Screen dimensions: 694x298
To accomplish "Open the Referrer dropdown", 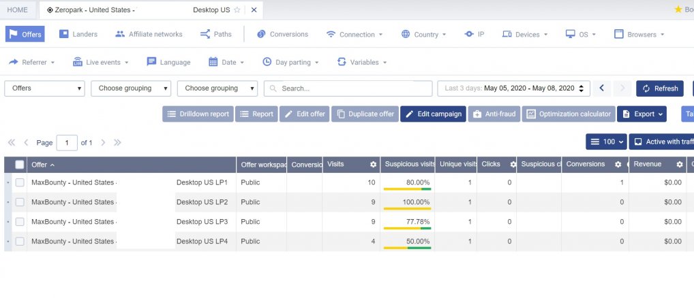I will (32, 62).
